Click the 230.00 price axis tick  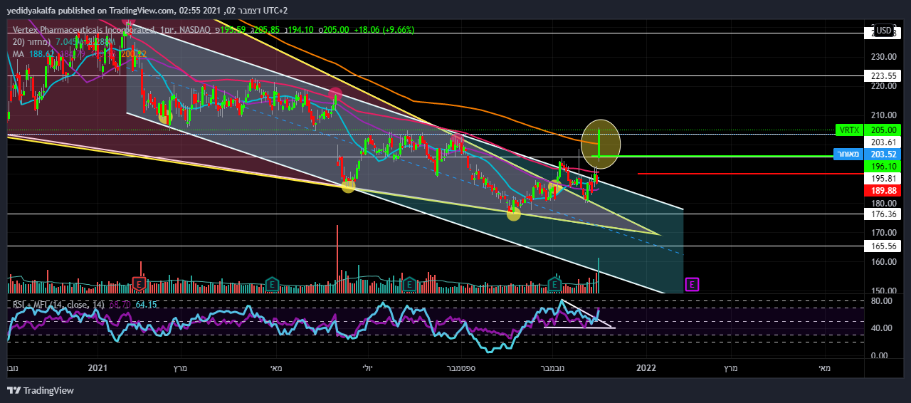point(883,57)
